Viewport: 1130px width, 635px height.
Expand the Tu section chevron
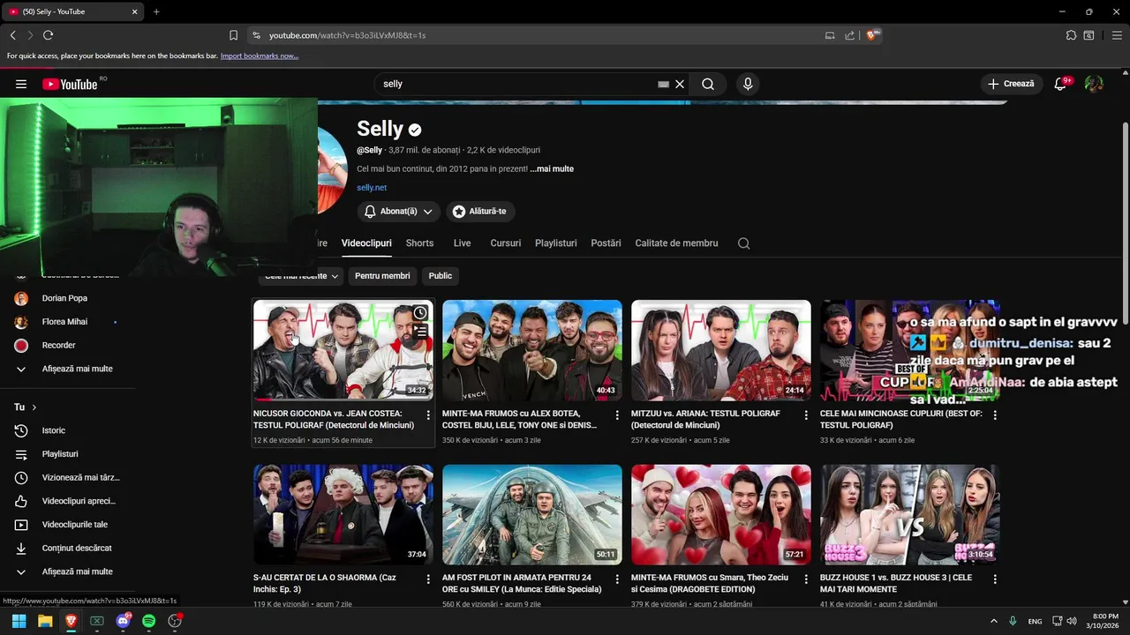[x=34, y=407]
